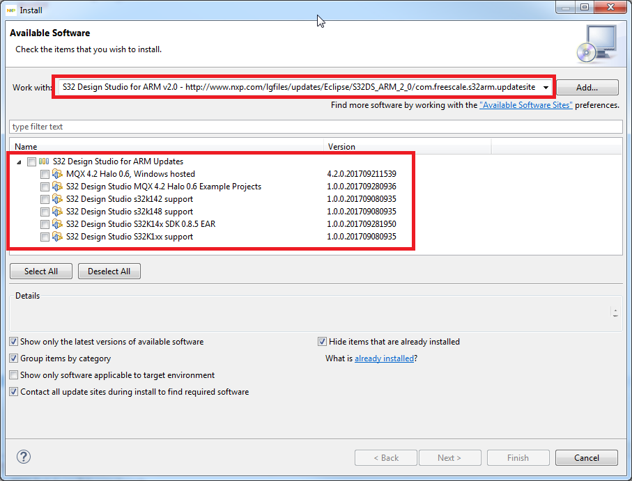Check the S32 Design Studio for ARM Updates category checkbox
The height and width of the screenshot is (481, 632).
pos(31,161)
